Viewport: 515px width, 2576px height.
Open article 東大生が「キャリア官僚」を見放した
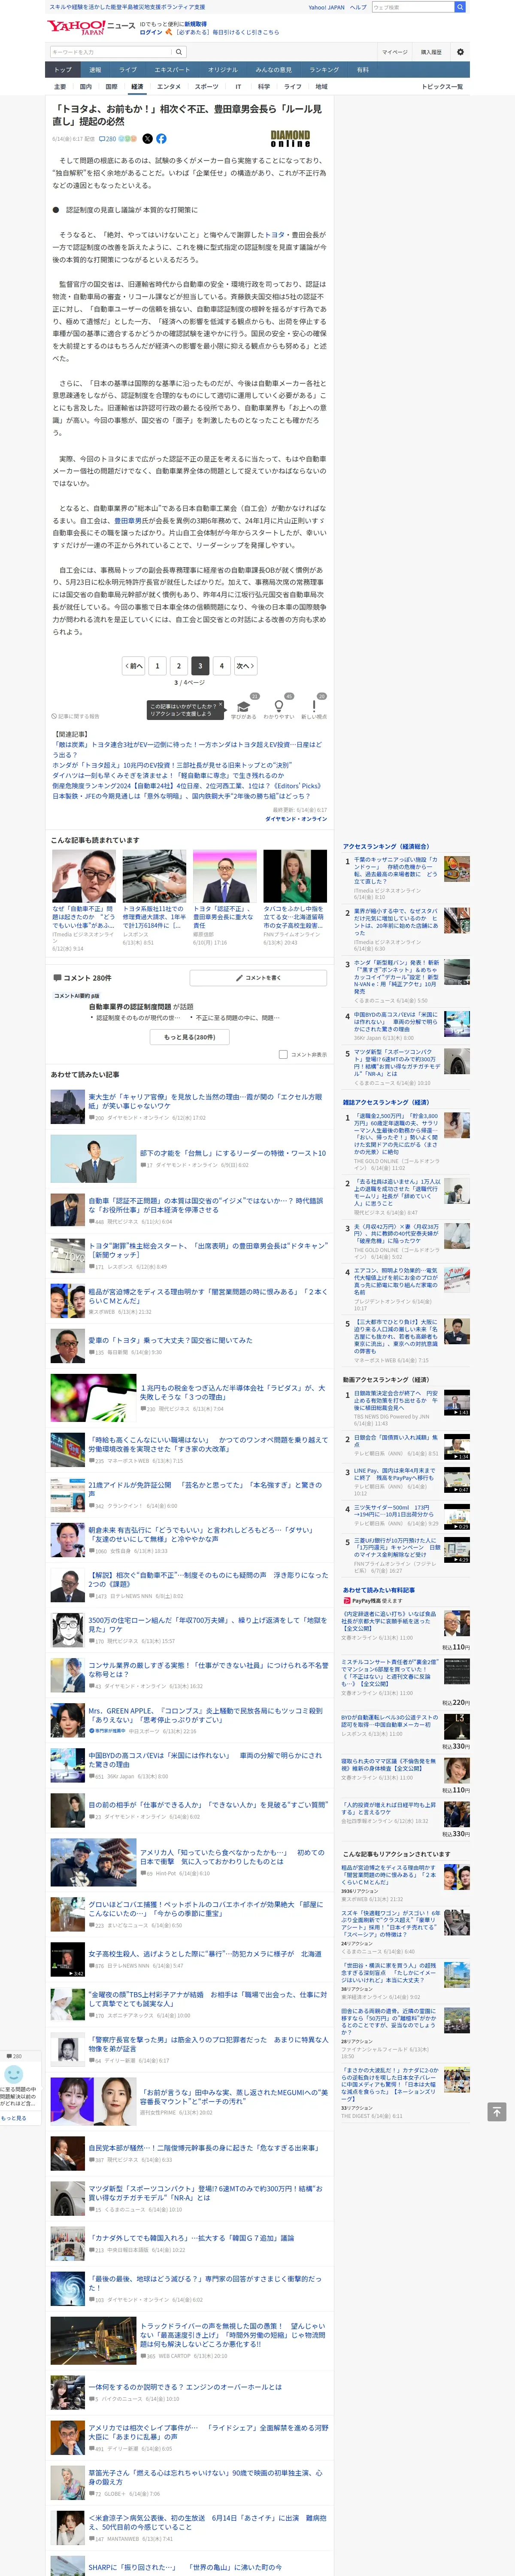click(205, 1101)
